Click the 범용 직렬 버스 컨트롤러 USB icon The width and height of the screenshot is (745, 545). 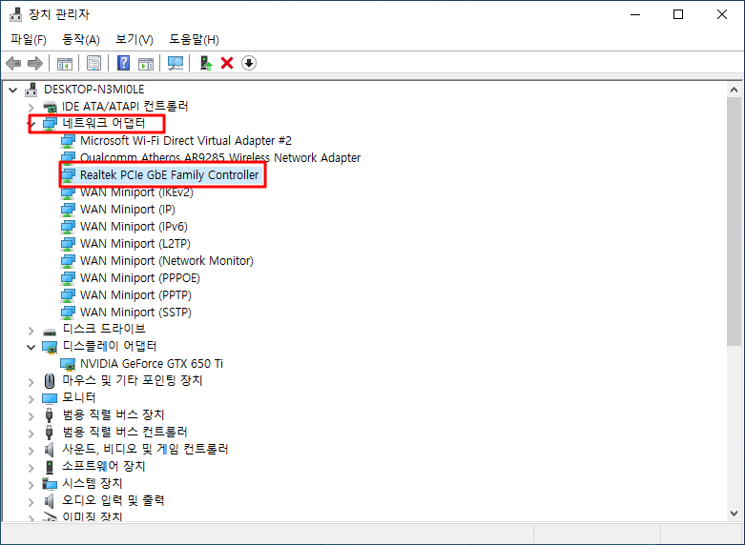(x=49, y=433)
